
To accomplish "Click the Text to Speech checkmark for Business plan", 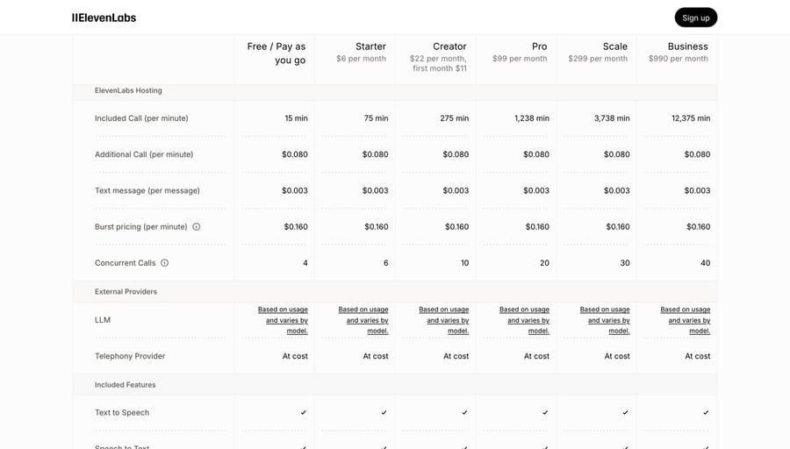I will pos(706,412).
